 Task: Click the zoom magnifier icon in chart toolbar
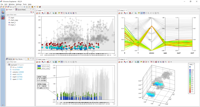click(x=67, y=13)
